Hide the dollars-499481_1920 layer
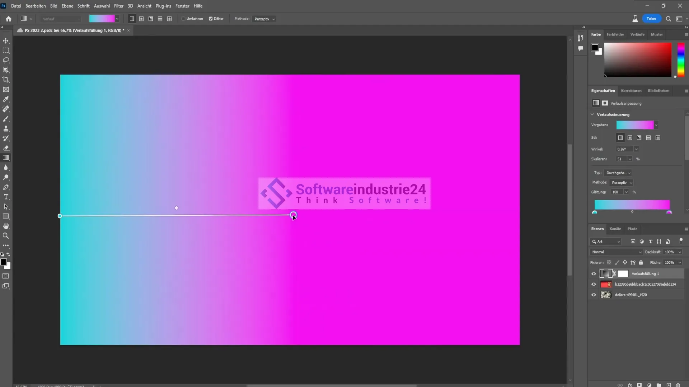Viewport: 689px width, 387px height. (594, 295)
